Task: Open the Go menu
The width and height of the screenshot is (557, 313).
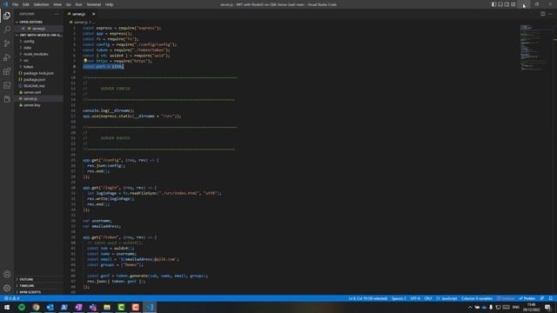Action: pos(68,4)
